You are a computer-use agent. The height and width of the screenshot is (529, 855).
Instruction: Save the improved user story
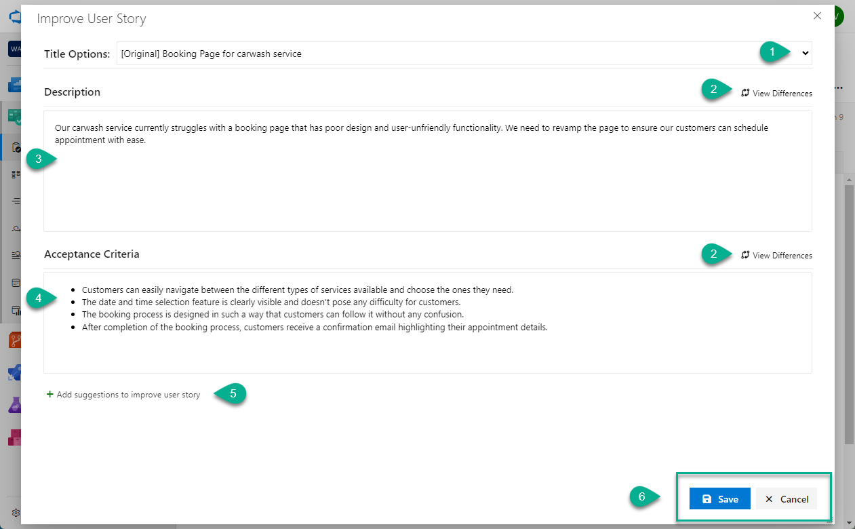(x=719, y=499)
